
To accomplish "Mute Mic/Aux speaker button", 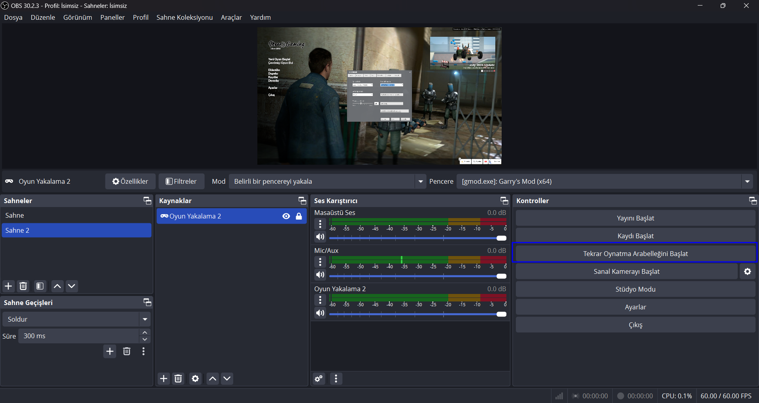I will (x=320, y=275).
